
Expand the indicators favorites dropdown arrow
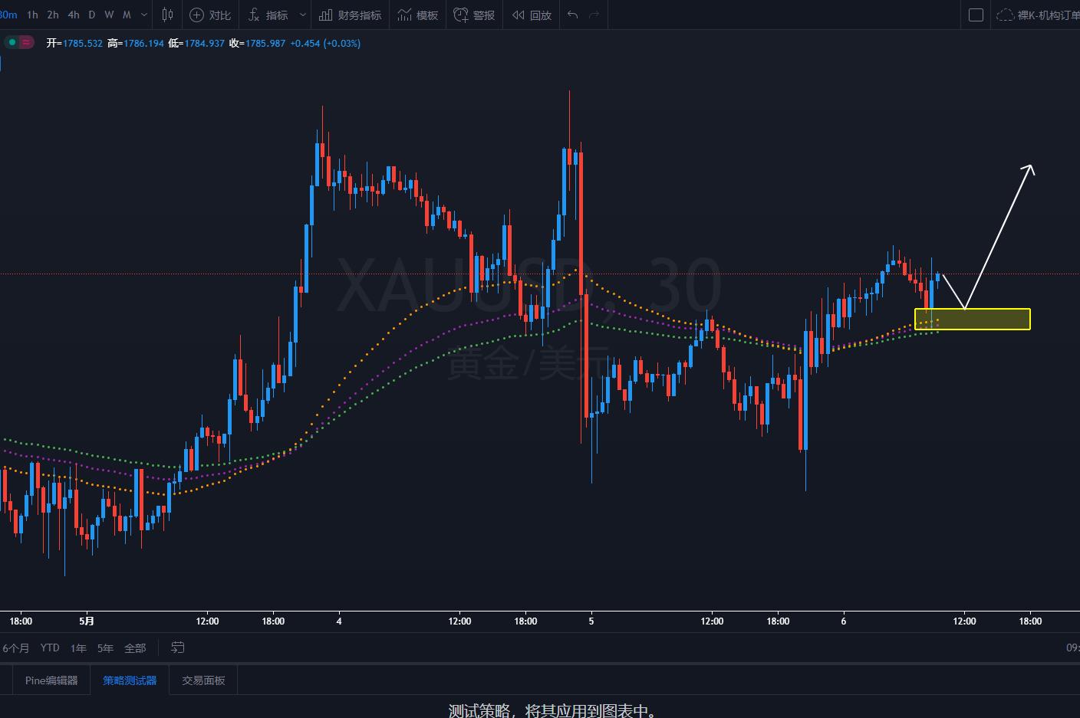303,15
